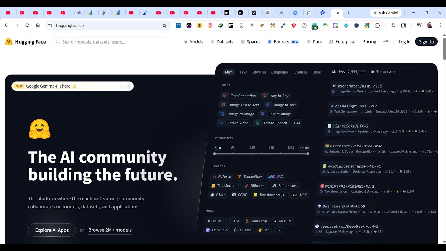The width and height of the screenshot is (446, 251).
Task: Select the MLX library chip
Action: coord(299,195)
